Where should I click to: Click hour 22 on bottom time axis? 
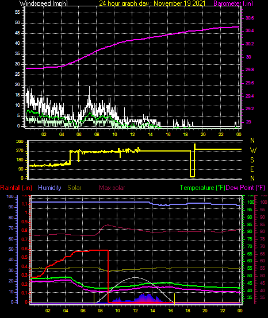(x=223, y=311)
